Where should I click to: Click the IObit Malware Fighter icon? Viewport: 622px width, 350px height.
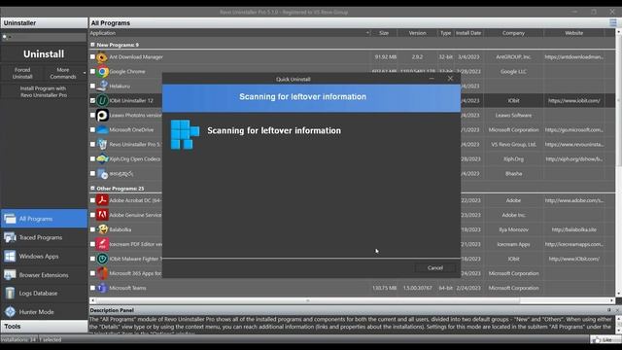(102, 259)
